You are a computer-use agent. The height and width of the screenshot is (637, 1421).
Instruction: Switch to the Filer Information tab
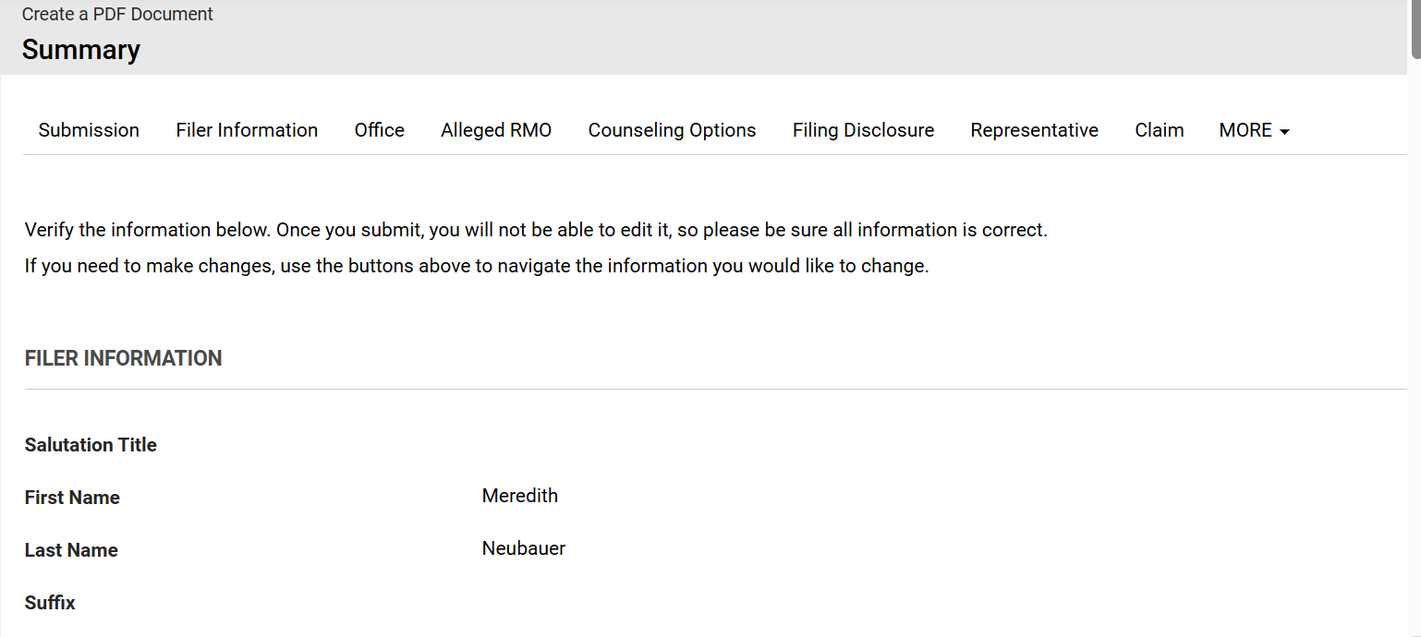(247, 130)
